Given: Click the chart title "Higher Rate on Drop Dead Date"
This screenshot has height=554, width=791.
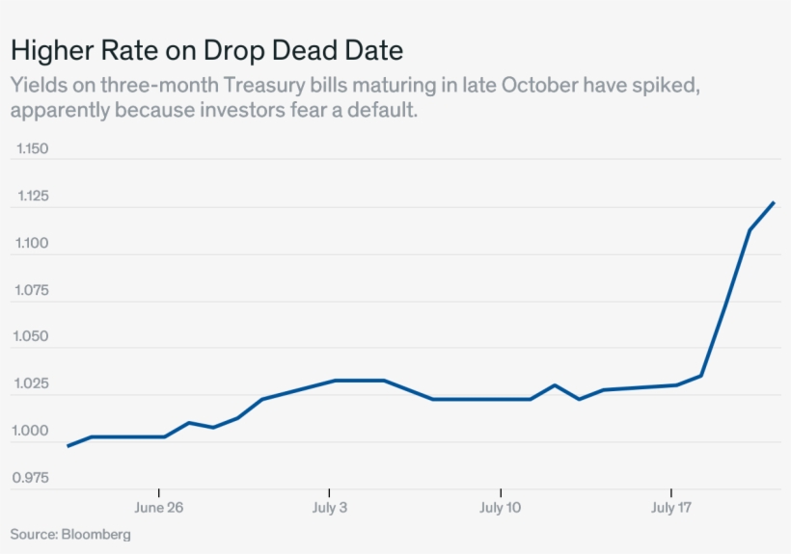Looking at the screenshot, I should click(206, 49).
